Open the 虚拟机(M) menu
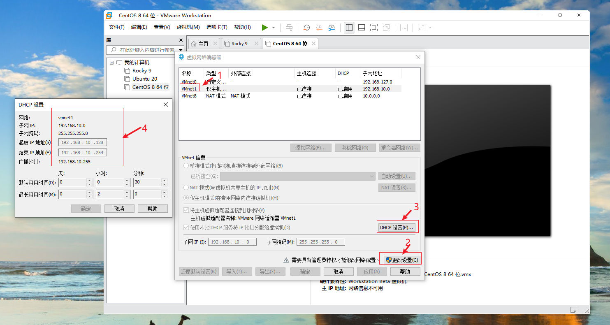Viewport: 610px width, 325px height. point(188,27)
